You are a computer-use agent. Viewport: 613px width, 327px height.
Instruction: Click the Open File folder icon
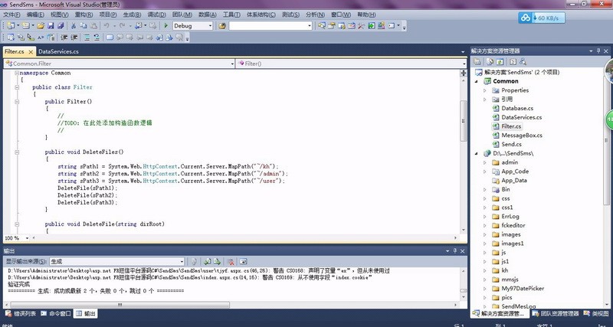click(x=41, y=26)
